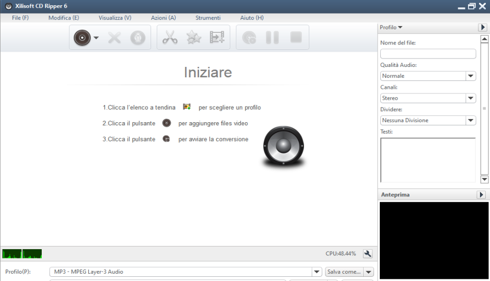Click the large speaker image
Viewport: 490px width, 281px height.
(284, 146)
